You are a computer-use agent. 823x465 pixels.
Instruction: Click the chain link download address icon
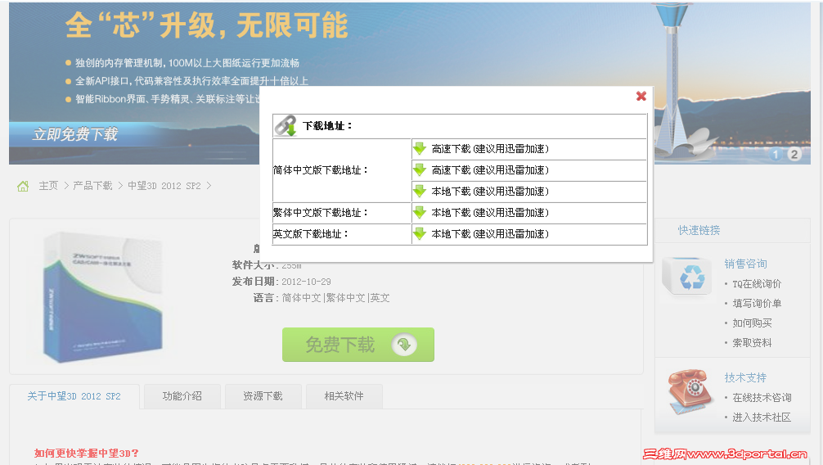pyautogui.click(x=286, y=126)
